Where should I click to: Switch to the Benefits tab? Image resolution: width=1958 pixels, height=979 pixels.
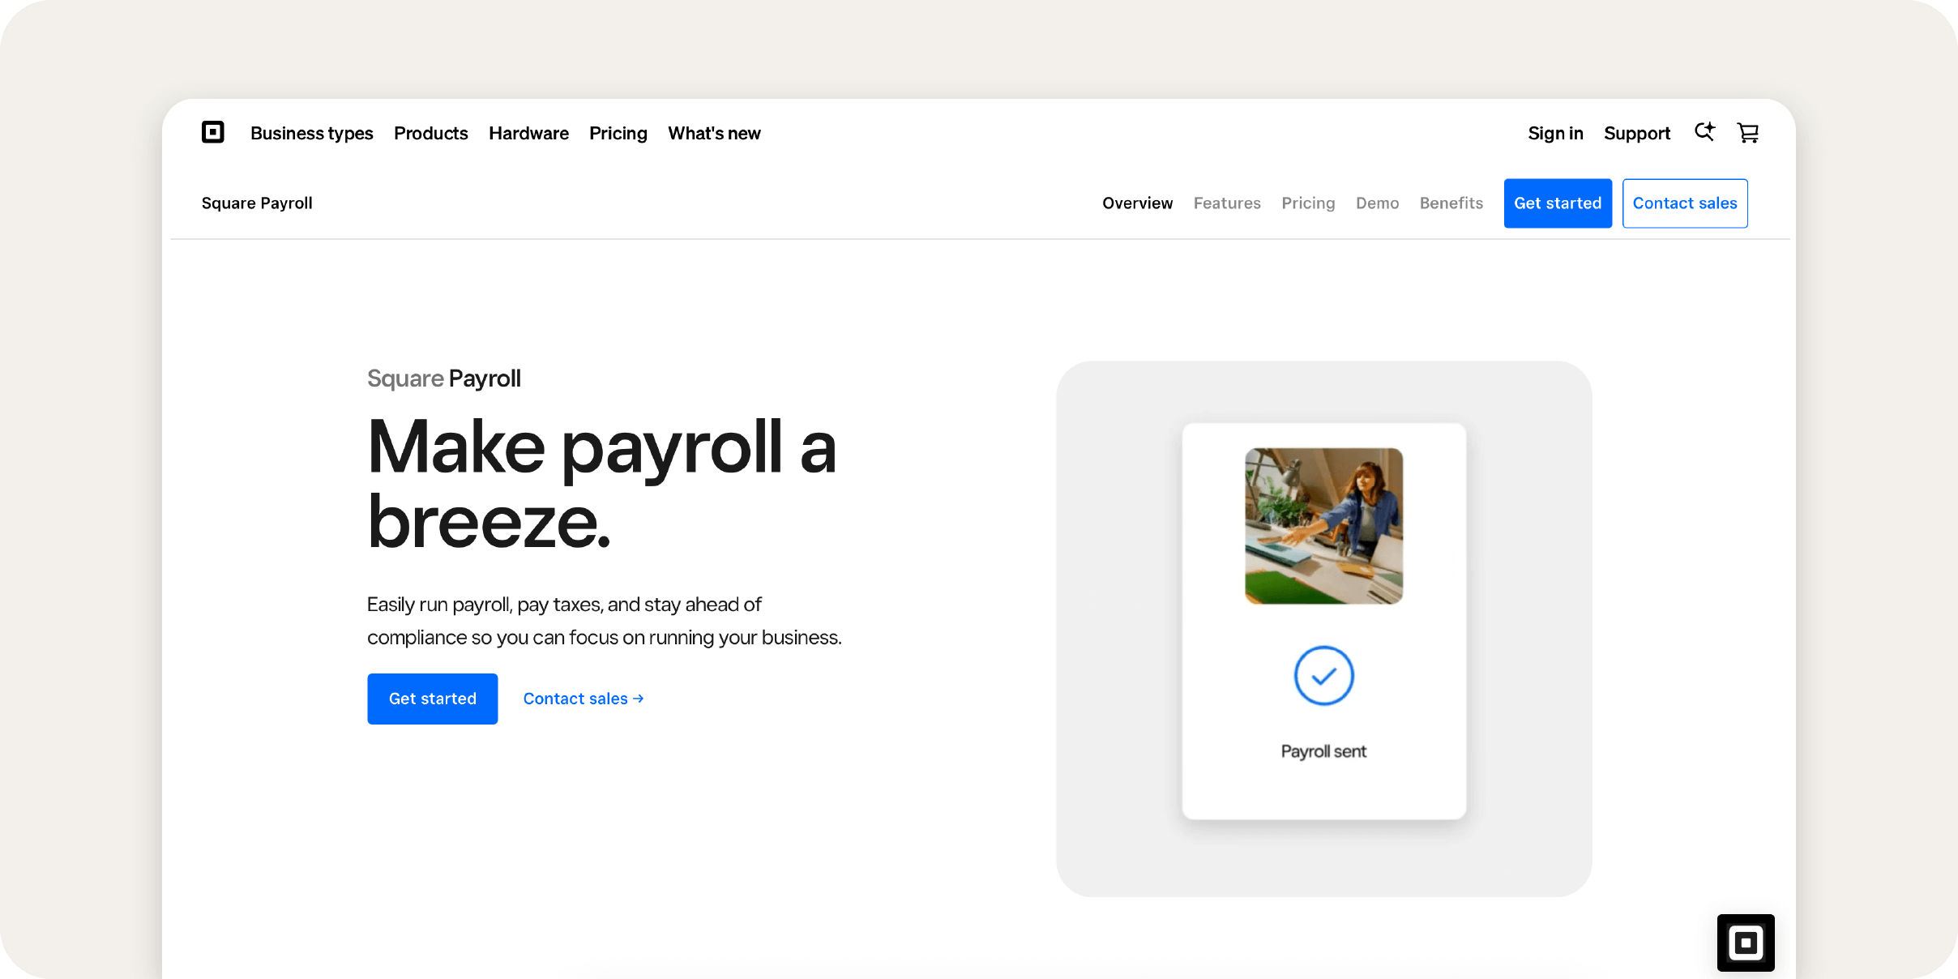[x=1451, y=203]
